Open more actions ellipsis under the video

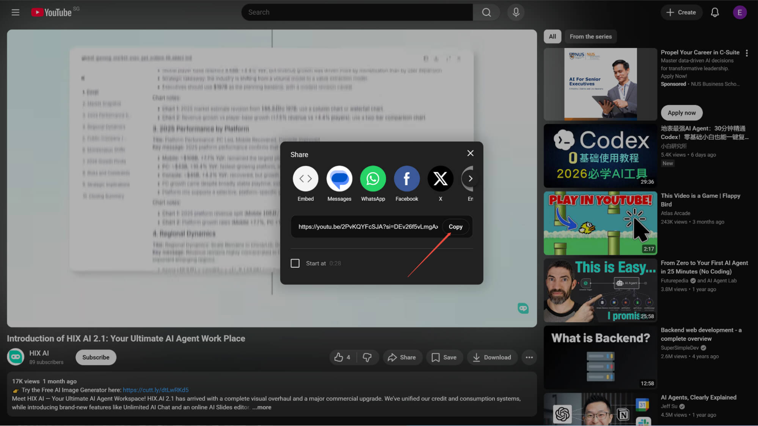point(529,357)
